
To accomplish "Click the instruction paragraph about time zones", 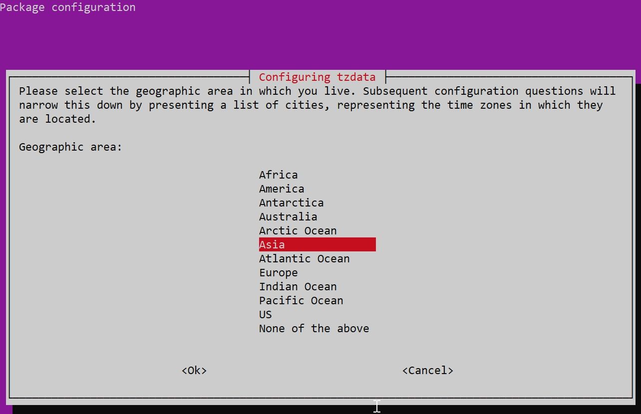I will (x=318, y=105).
